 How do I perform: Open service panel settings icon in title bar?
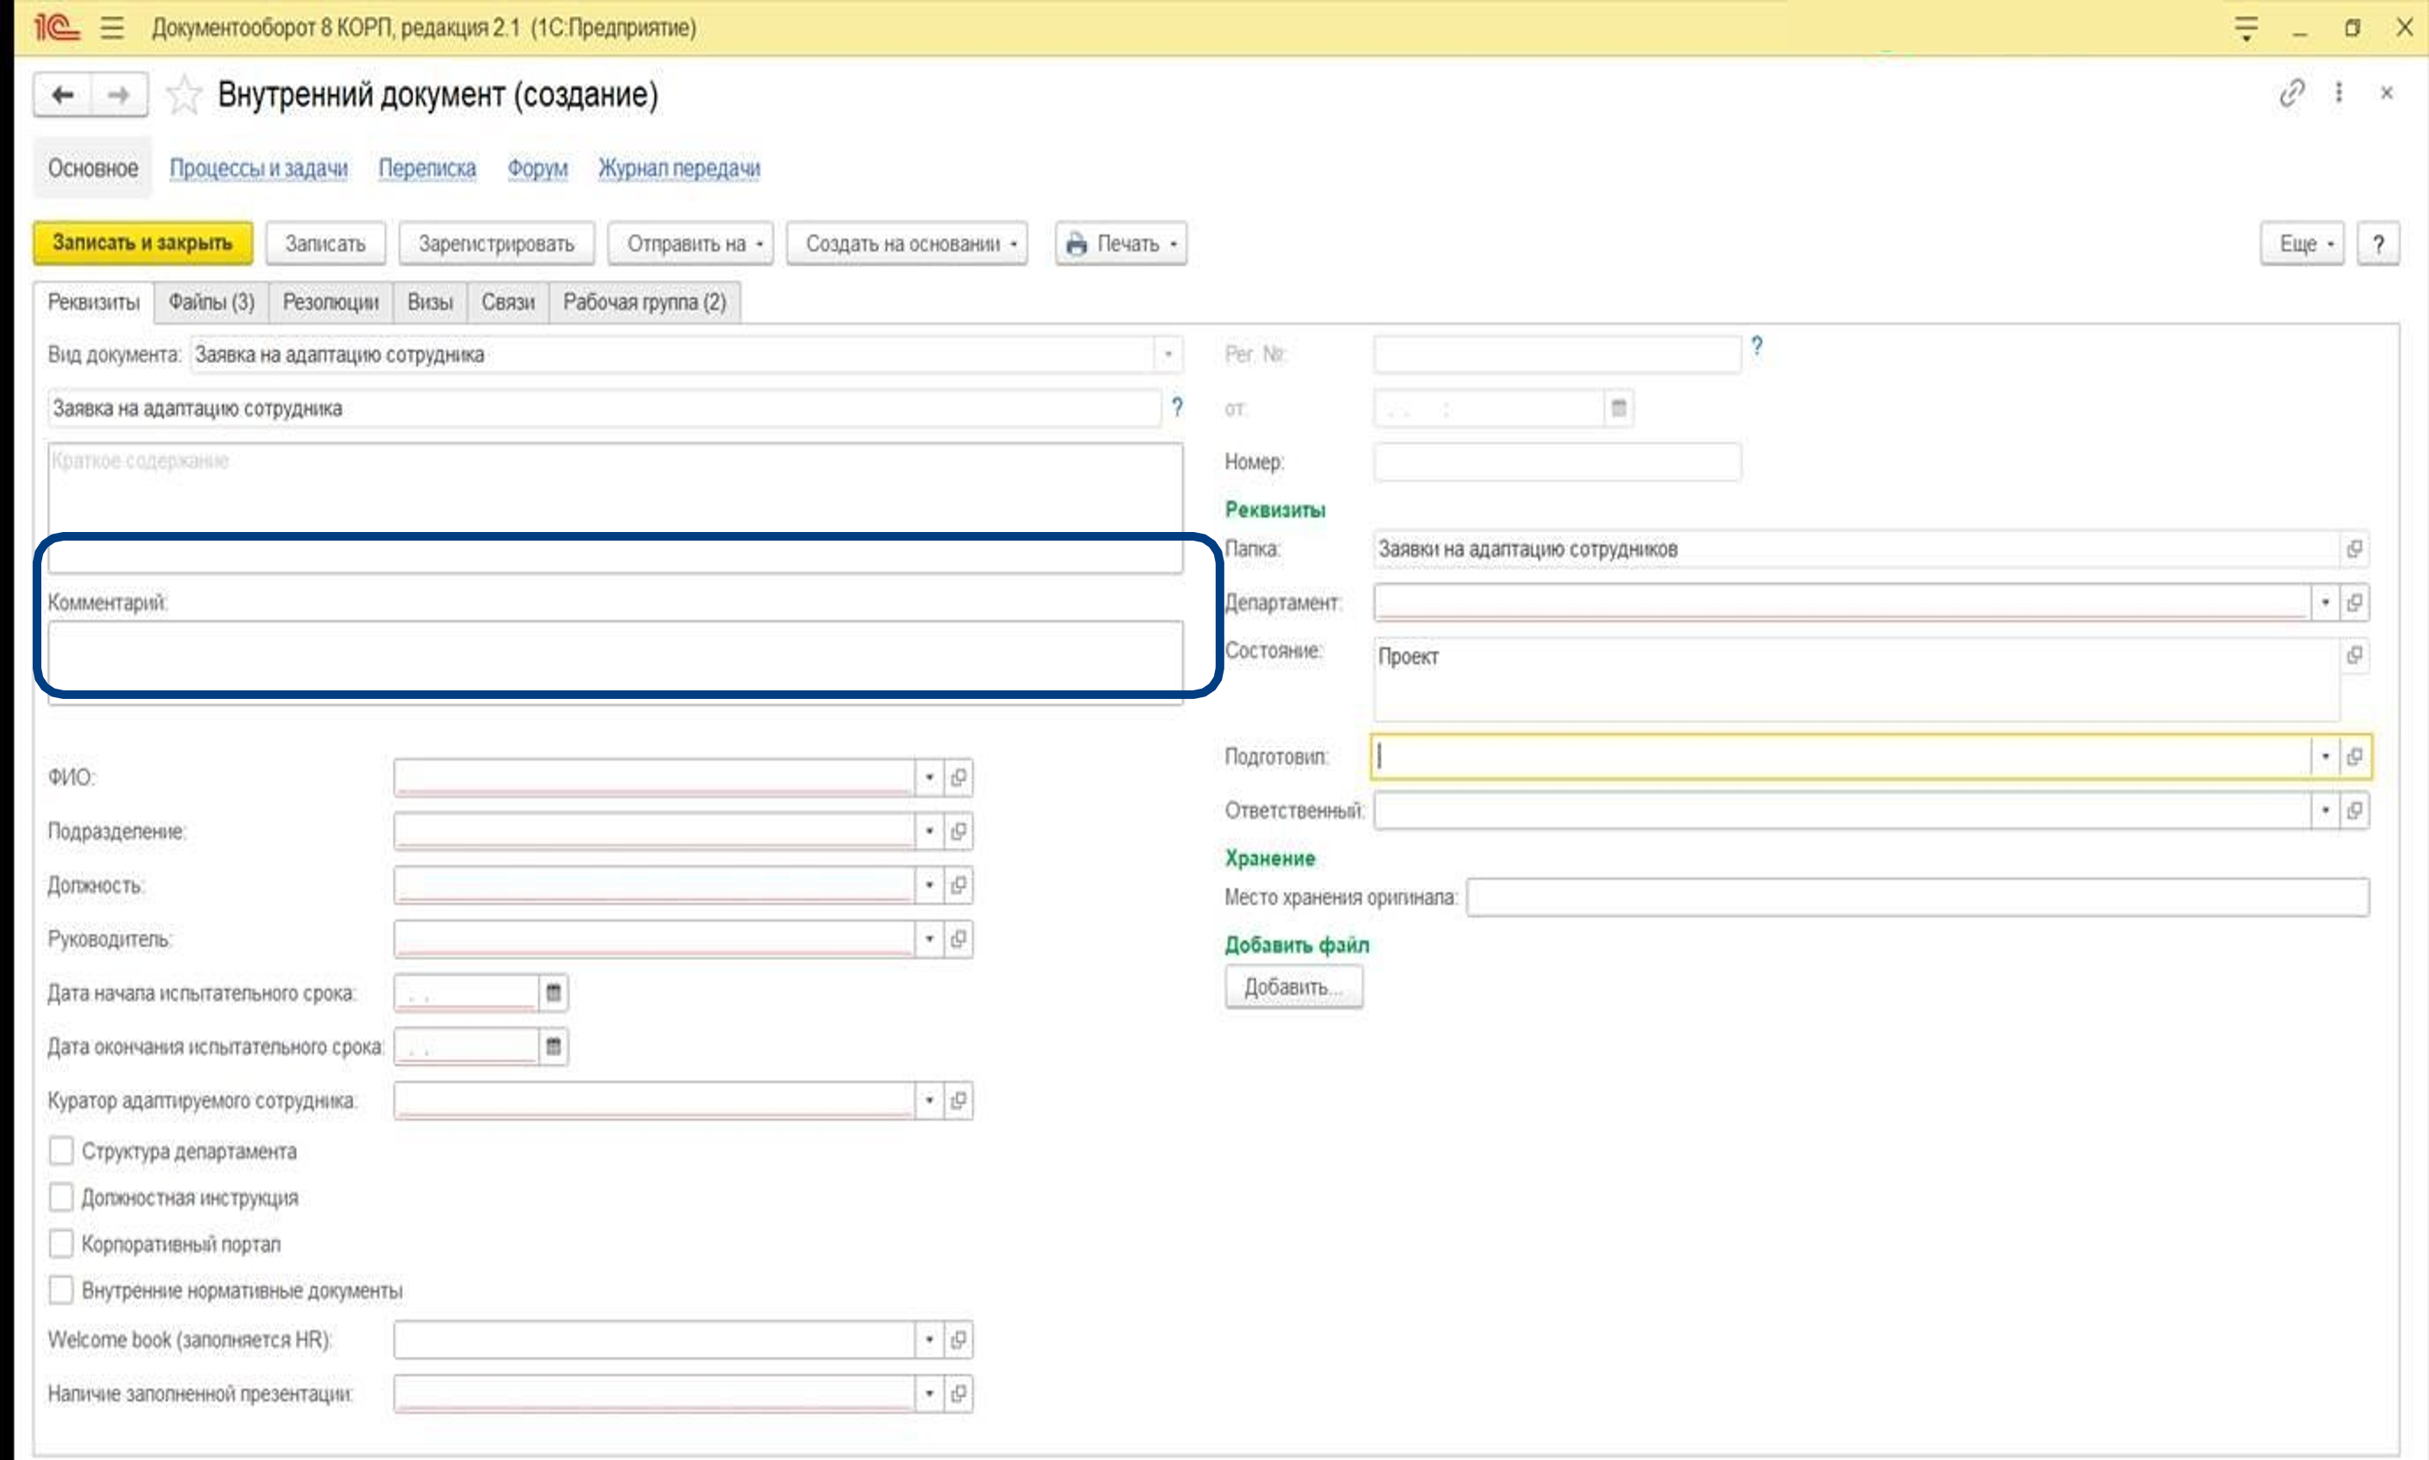click(x=2246, y=28)
